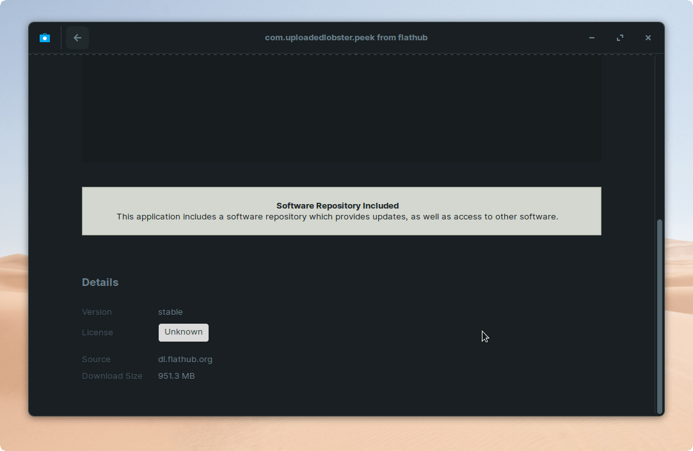Image resolution: width=693 pixels, height=451 pixels.
Task: Go back using the arrow button
Action: coord(77,38)
